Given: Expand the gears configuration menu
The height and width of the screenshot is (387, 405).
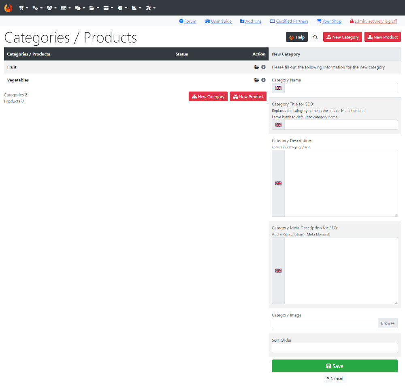Looking at the screenshot, I should pyautogui.click(x=37, y=8).
